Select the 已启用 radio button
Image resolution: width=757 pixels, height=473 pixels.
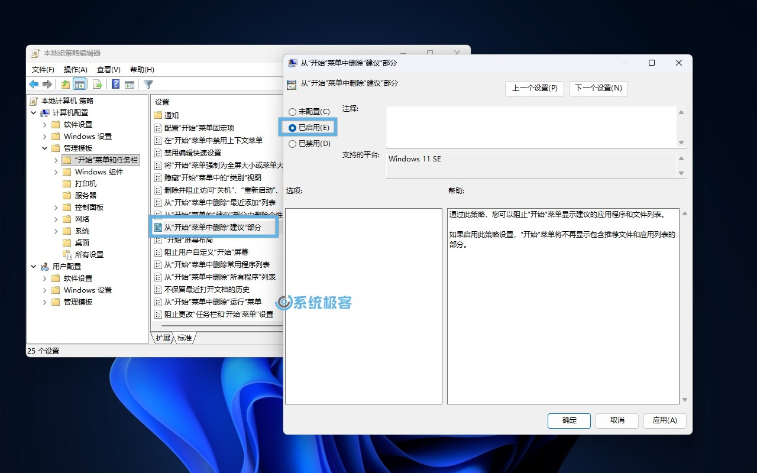(x=292, y=128)
